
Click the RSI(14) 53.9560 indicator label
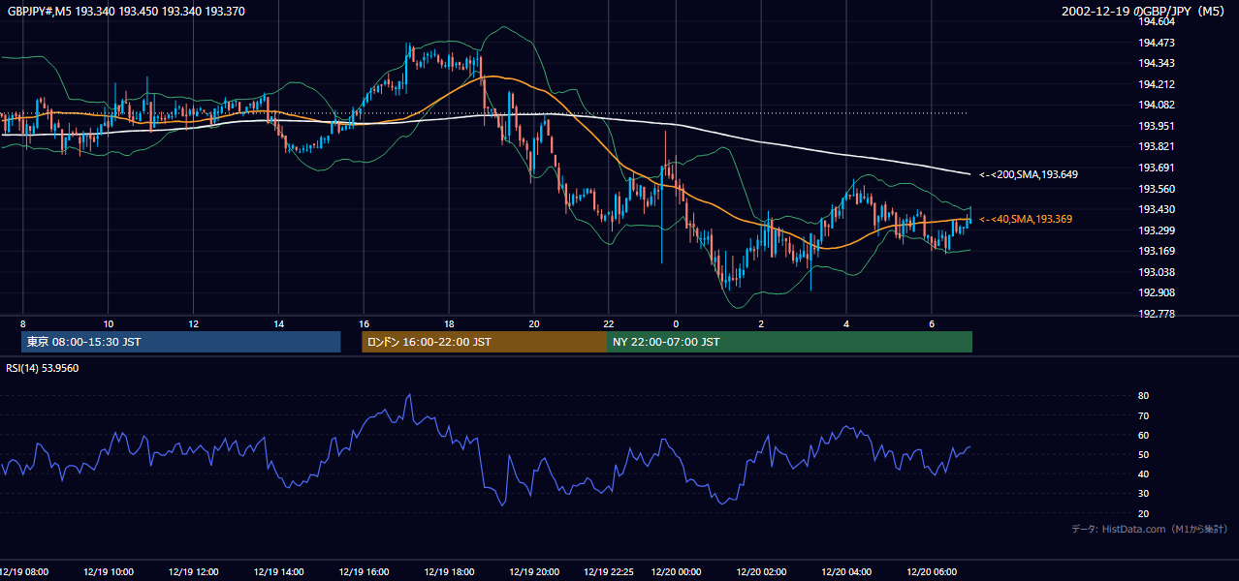pos(43,368)
